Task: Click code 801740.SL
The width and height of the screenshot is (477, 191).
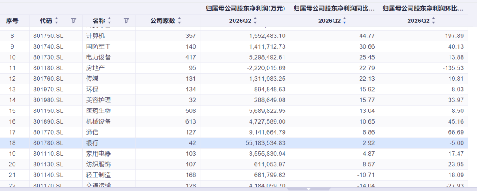Action: coord(48,46)
